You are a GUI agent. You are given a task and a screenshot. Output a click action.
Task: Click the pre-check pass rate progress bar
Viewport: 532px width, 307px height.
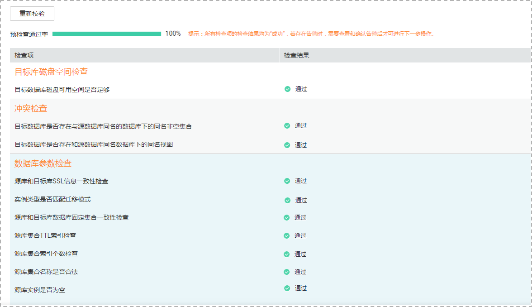point(107,34)
